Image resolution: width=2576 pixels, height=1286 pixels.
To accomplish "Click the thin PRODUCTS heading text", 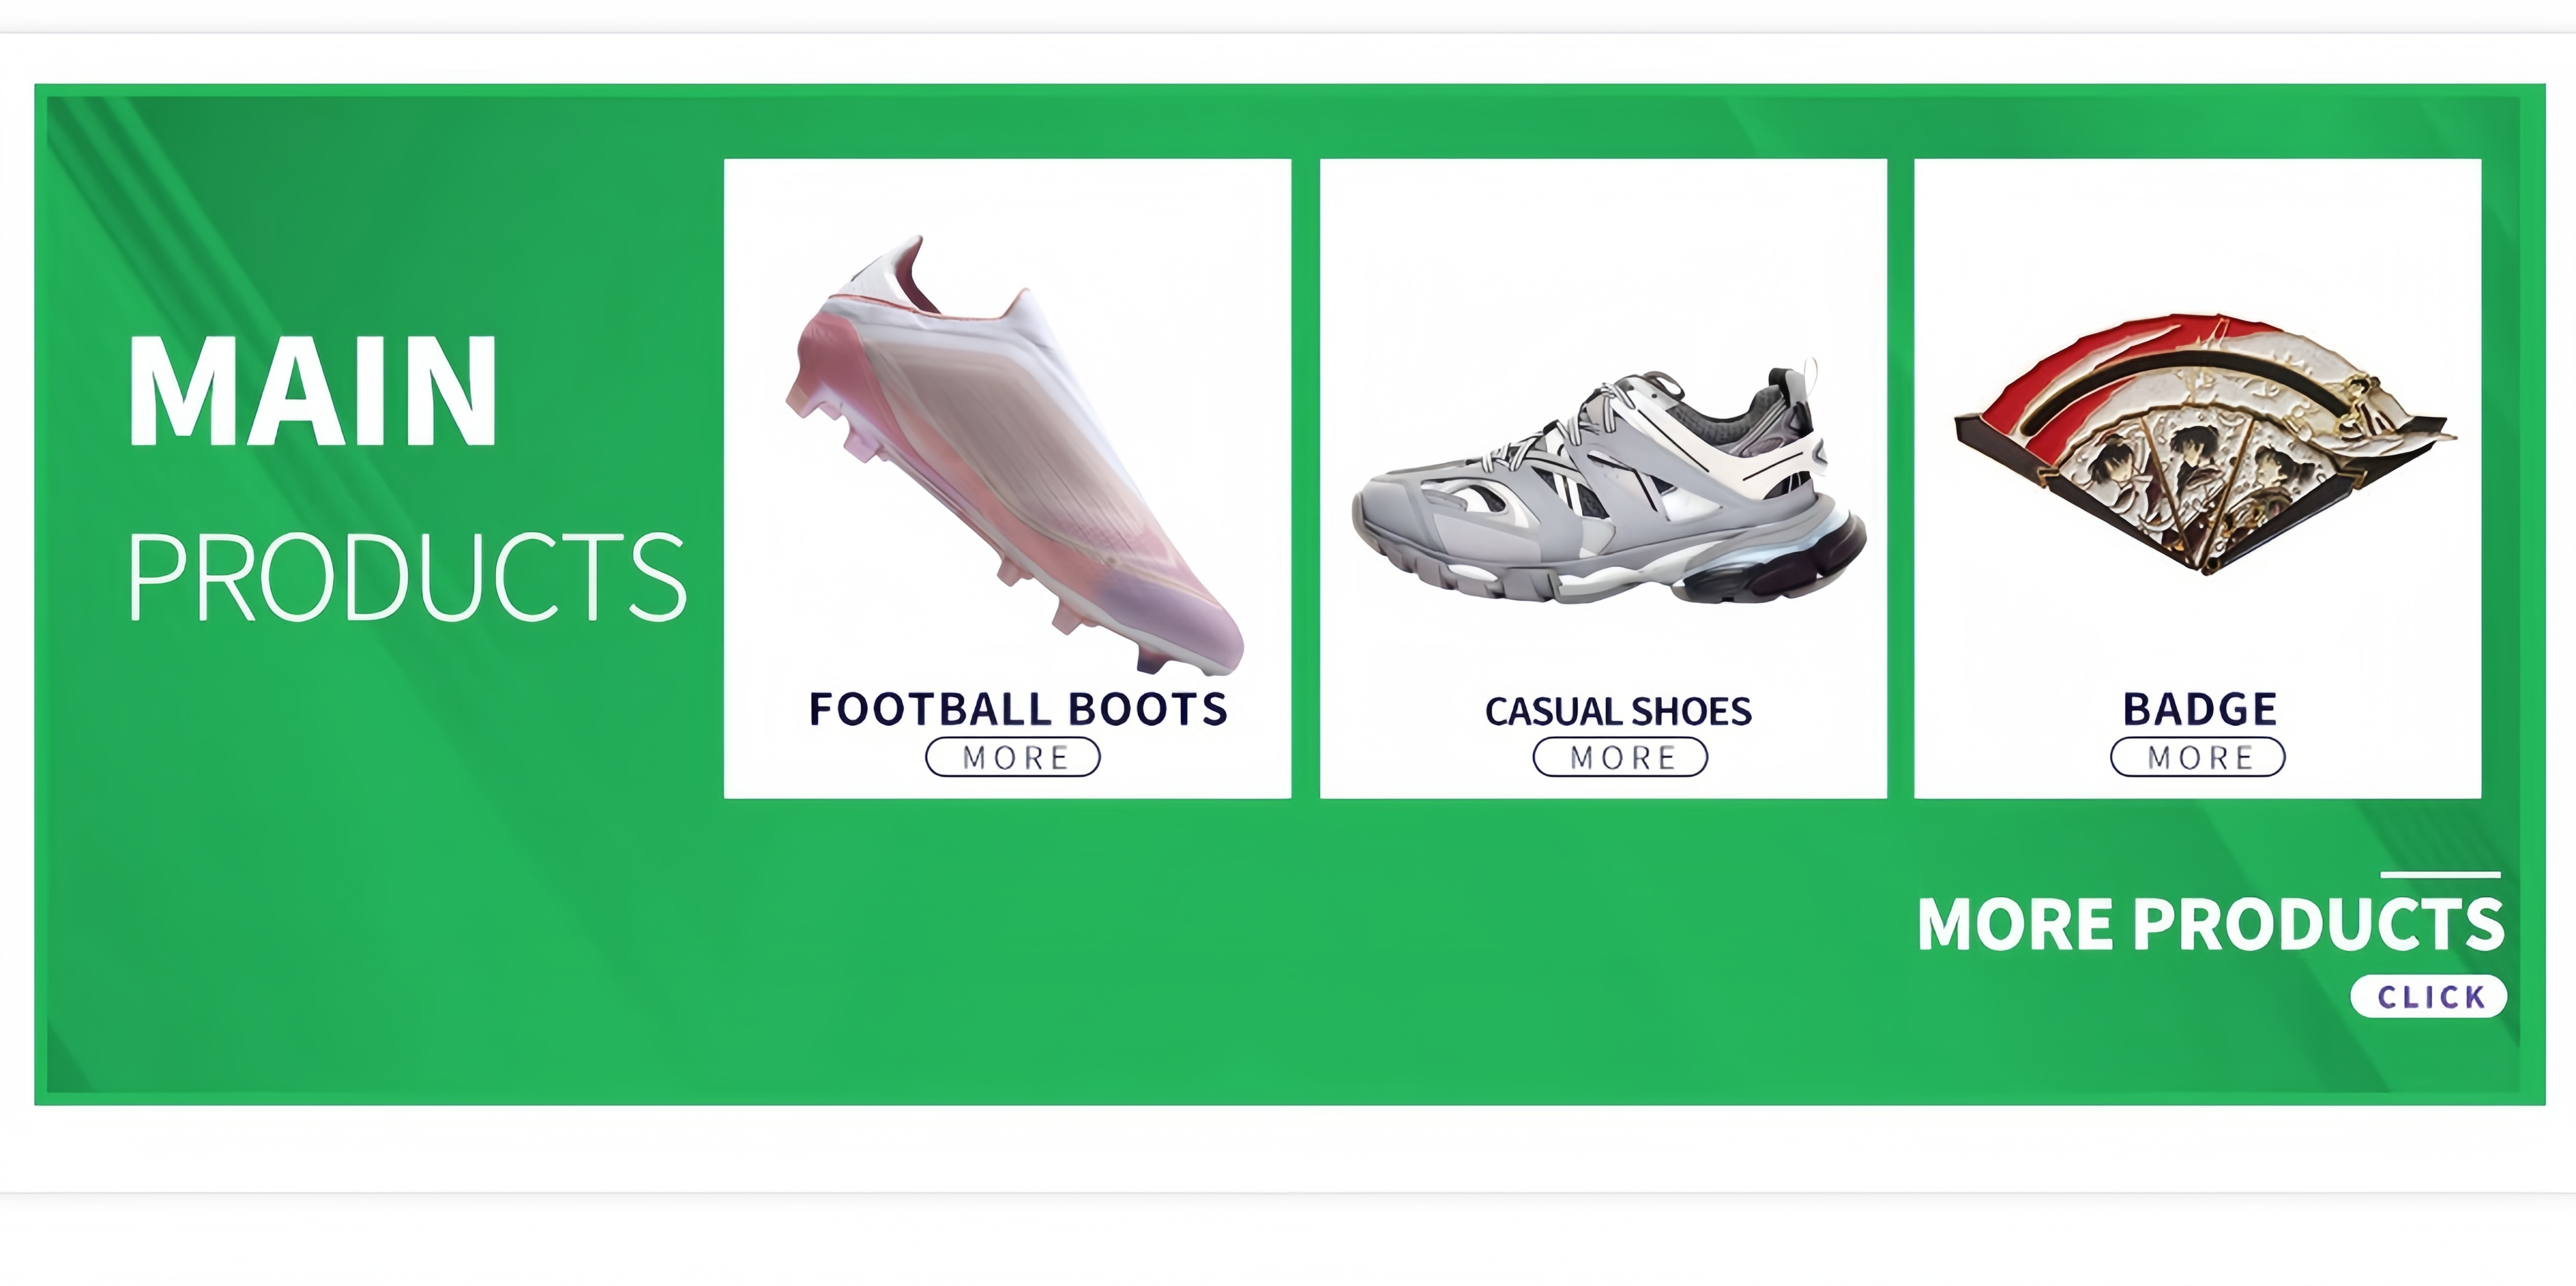I will [x=407, y=576].
